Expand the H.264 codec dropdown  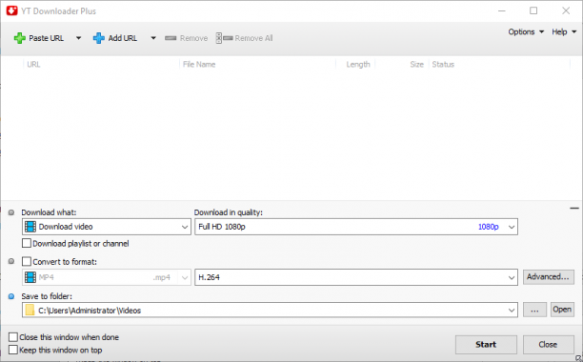pos(512,277)
